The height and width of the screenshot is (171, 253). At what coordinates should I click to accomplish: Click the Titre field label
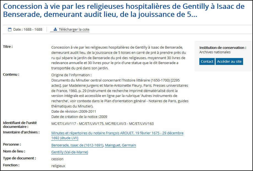pos(8,47)
